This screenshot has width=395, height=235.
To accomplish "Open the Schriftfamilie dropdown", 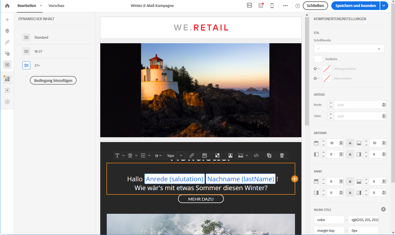I will click(349, 49).
